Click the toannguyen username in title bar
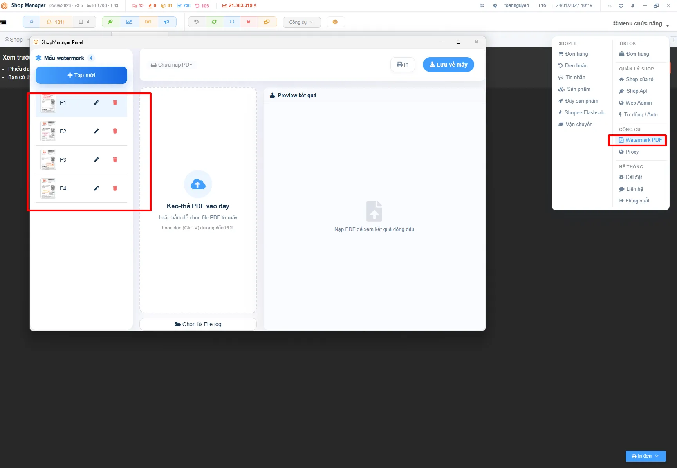Viewport: 677px width, 468px height. tap(516, 5)
